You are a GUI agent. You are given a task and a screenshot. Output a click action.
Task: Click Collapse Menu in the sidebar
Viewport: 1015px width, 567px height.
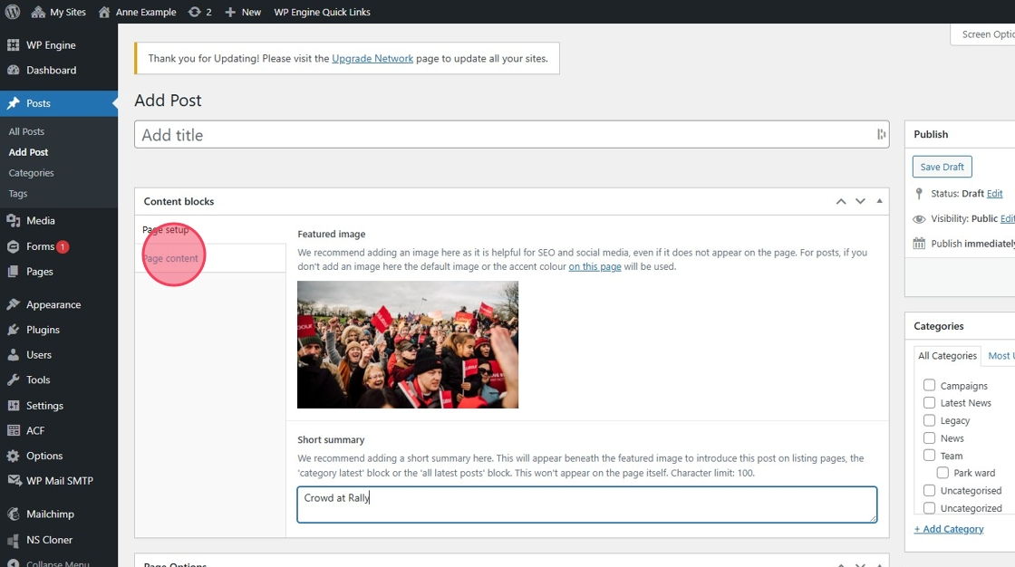pos(49,562)
